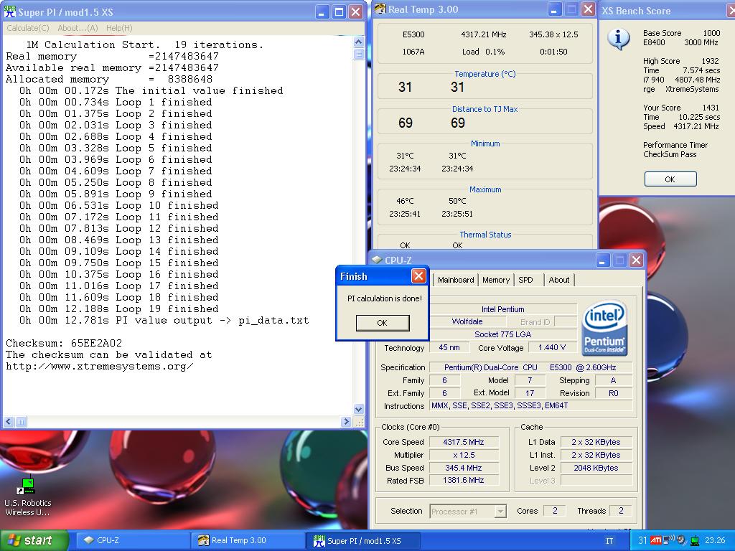Open the SPD tab in CPU-Z
This screenshot has width=735, height=551.
coord(525,280)
